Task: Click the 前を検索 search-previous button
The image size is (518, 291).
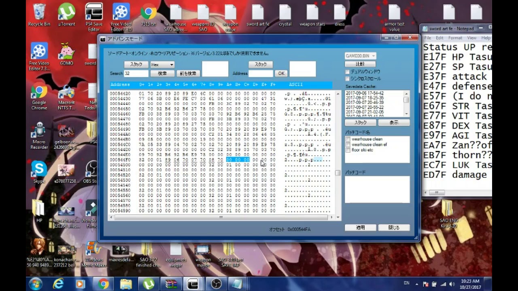Action: tap(188, 74)
